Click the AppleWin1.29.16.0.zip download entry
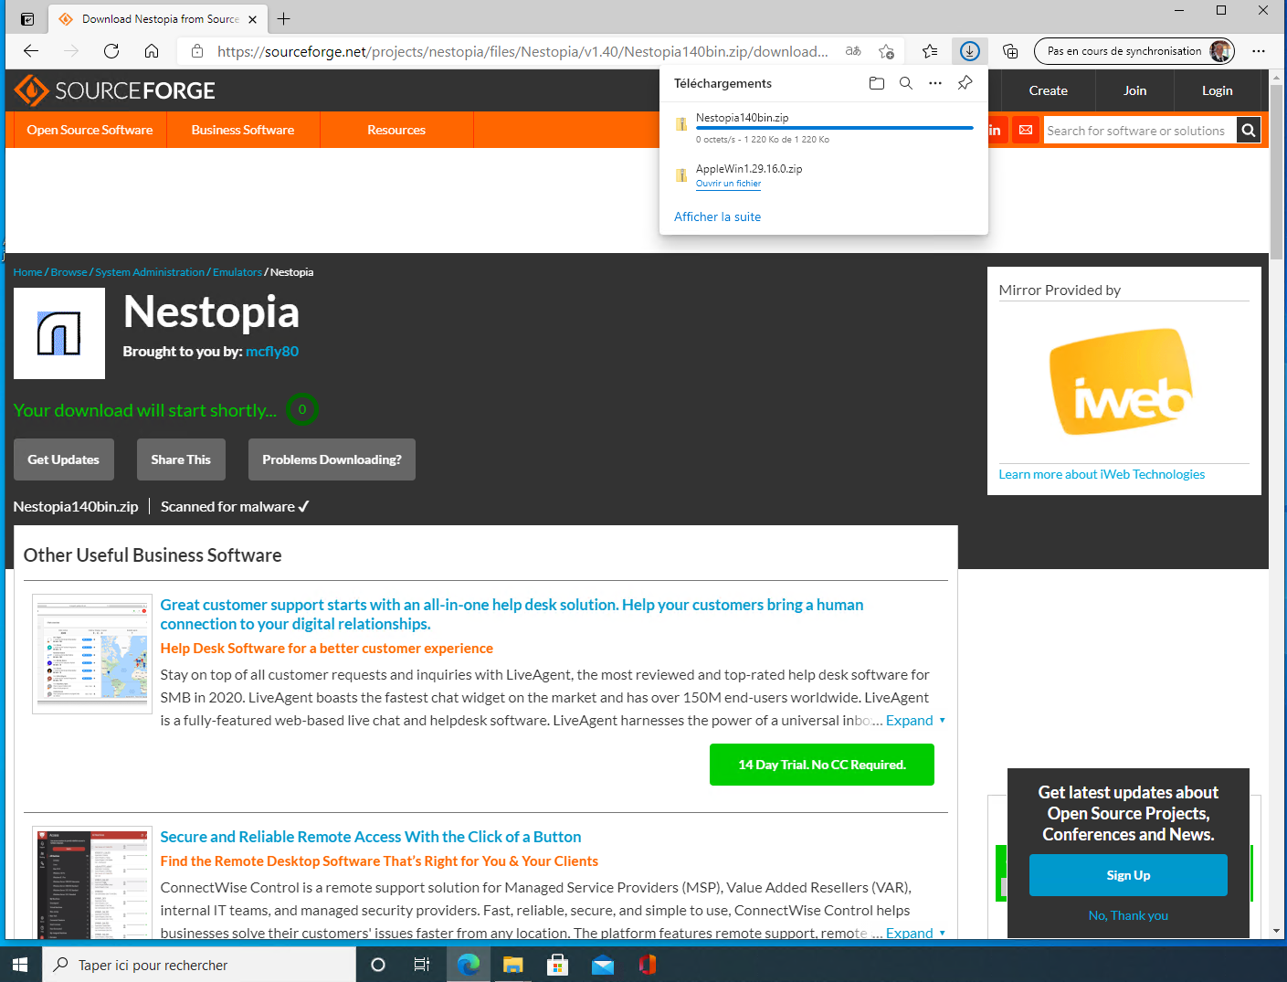Viewport: 1287px width, 982px height. 824,175
